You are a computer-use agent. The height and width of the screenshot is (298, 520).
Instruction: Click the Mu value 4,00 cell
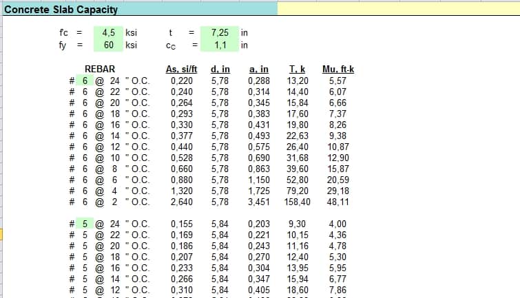coord(337,224)
